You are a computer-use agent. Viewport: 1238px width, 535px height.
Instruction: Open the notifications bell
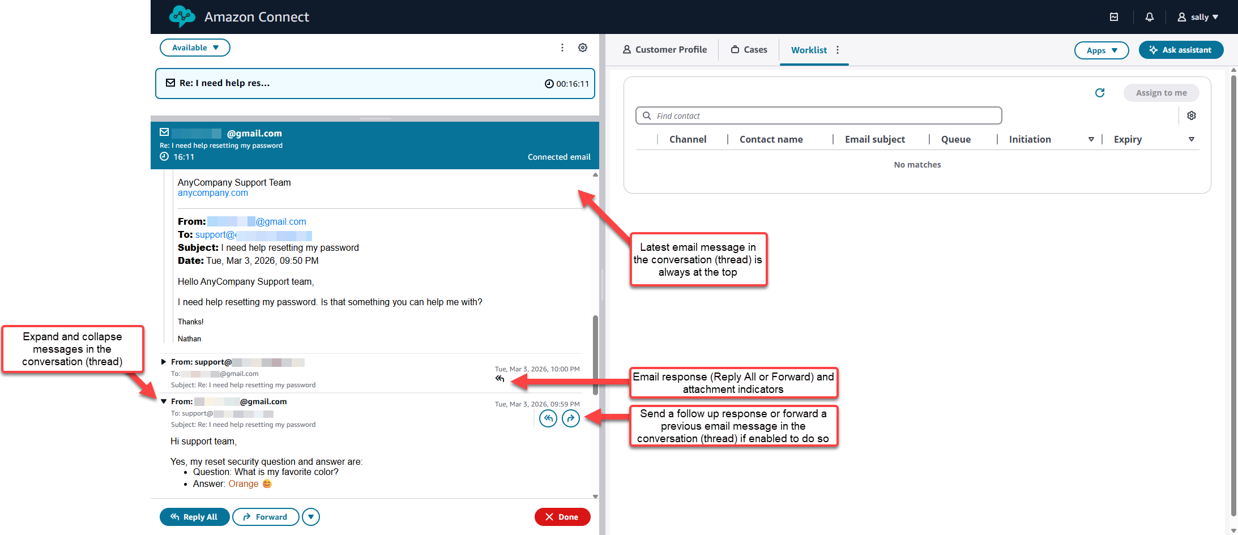(1149, 16)
